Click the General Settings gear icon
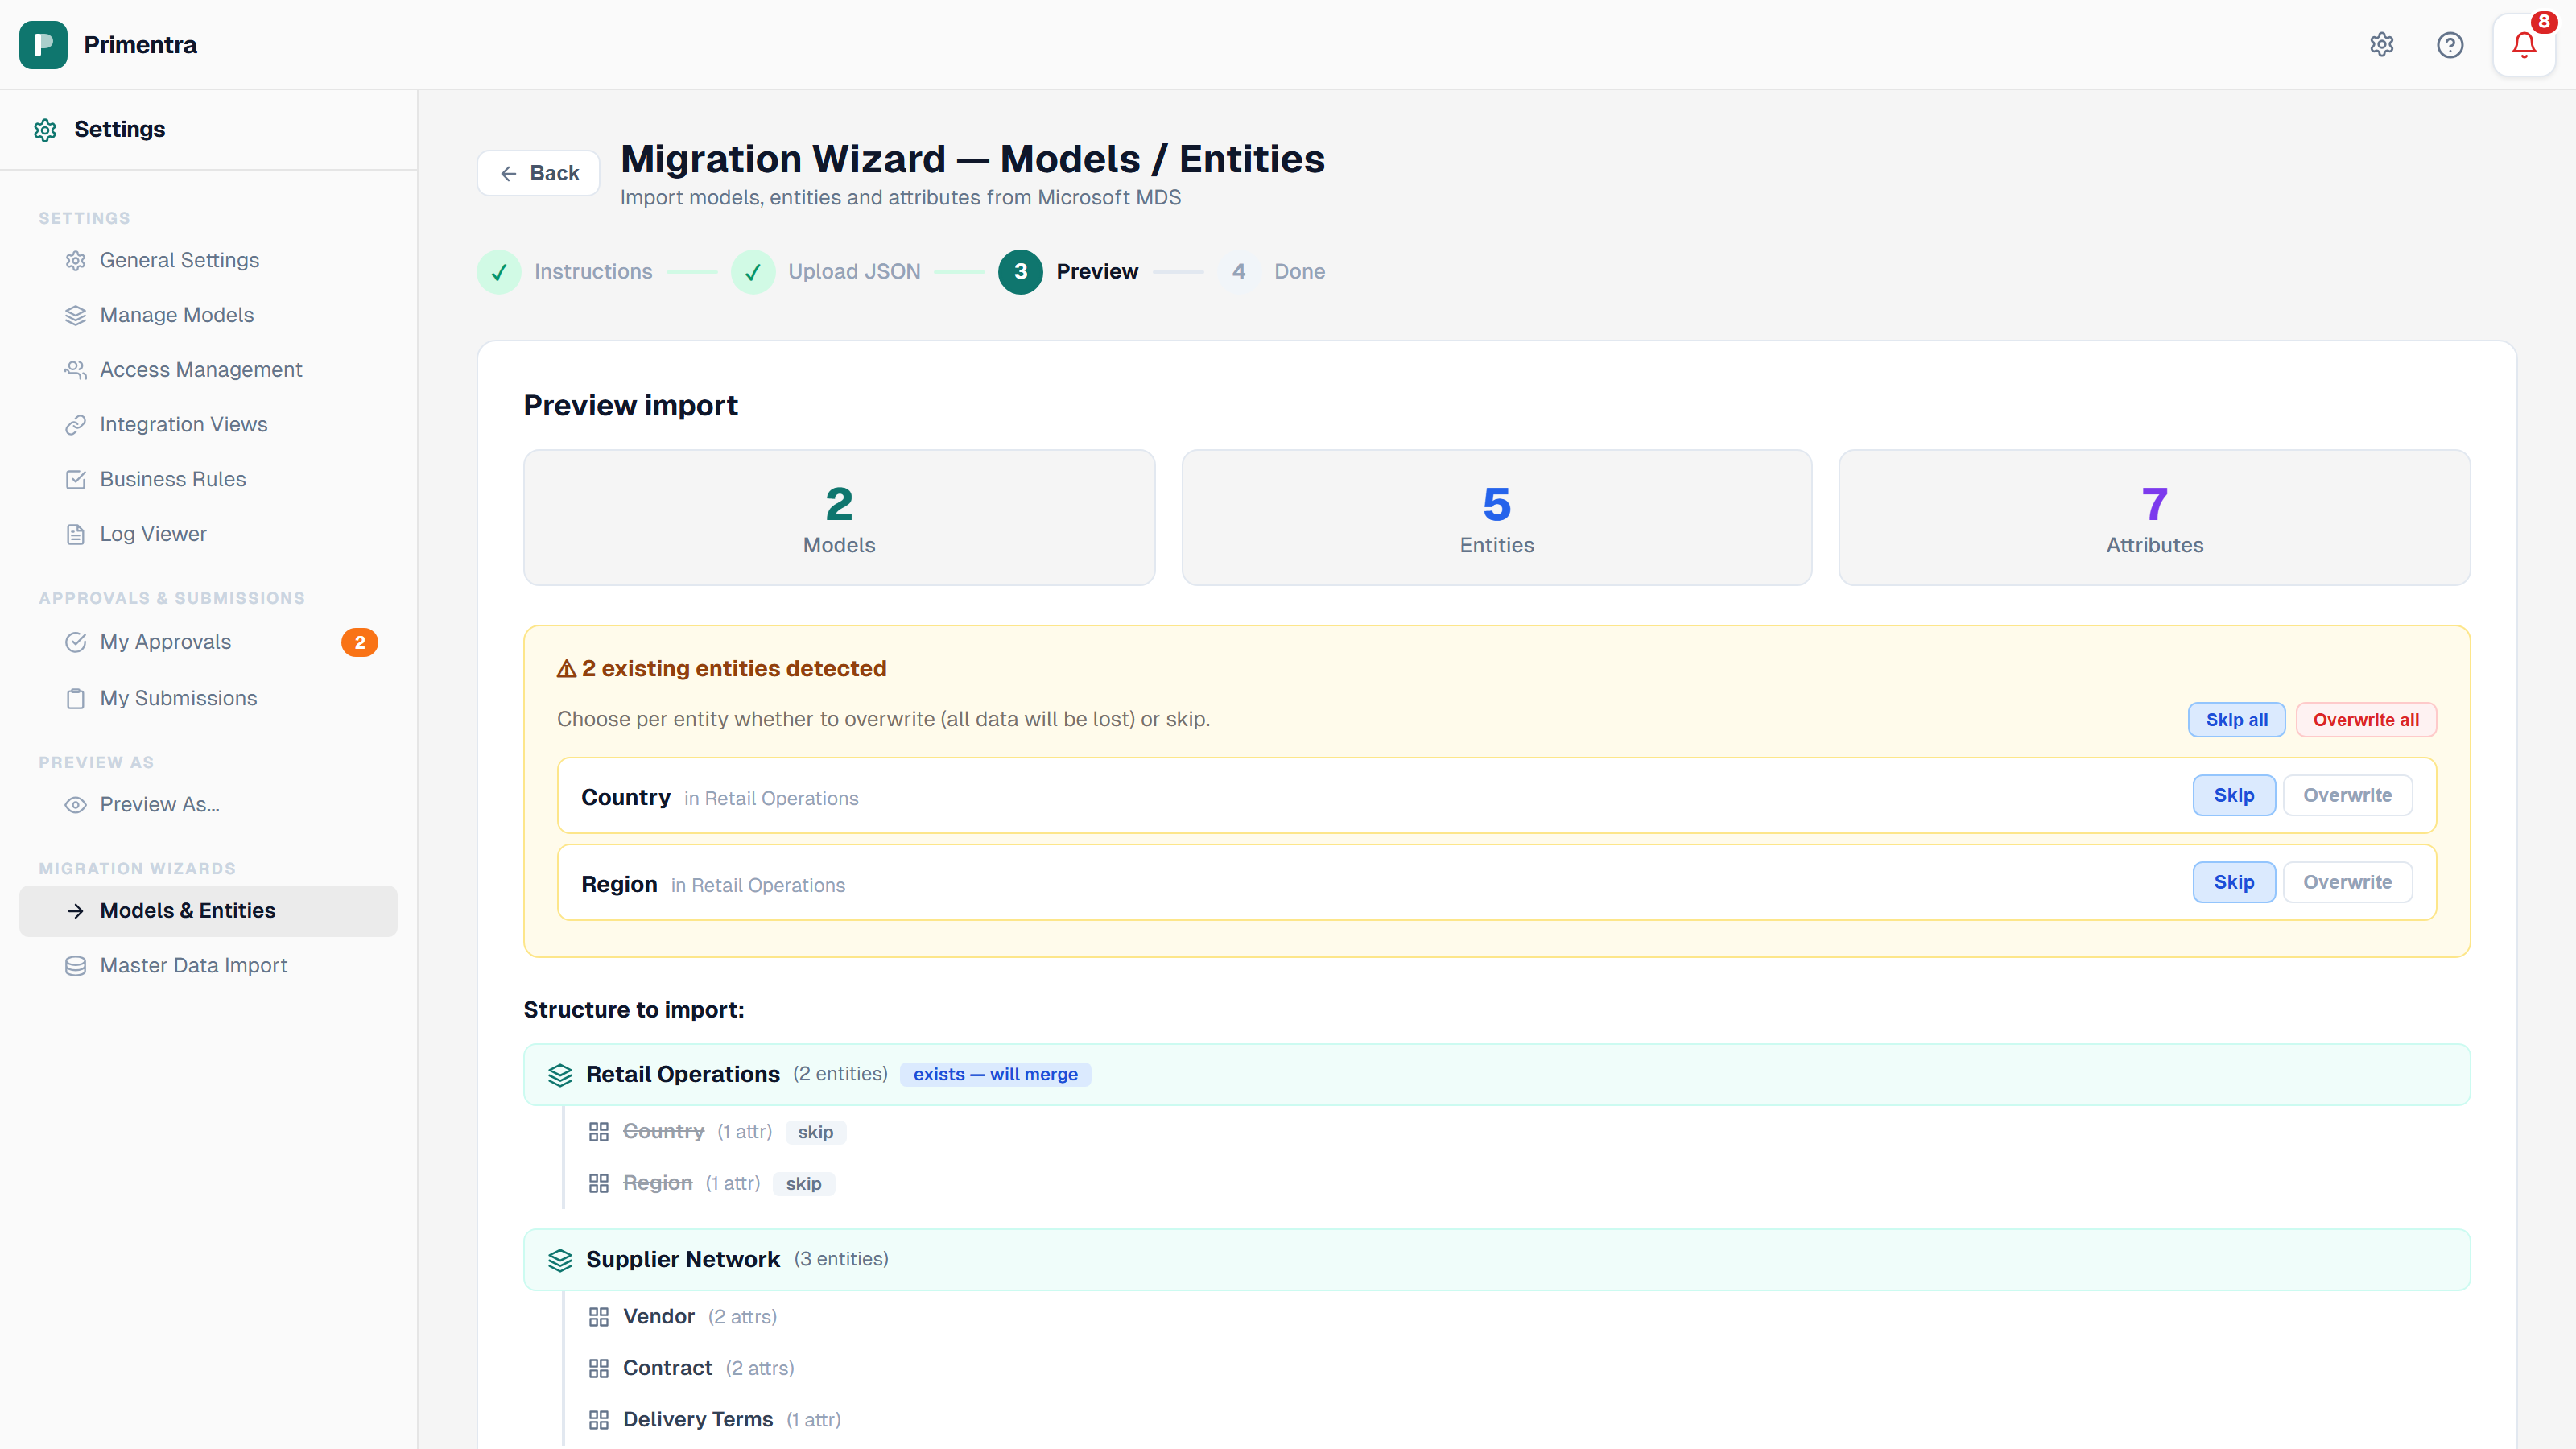 tap(76, 261)
